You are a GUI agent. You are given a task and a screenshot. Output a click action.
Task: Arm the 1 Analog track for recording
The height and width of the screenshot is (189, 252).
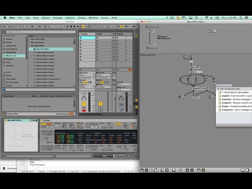point(84,111)
